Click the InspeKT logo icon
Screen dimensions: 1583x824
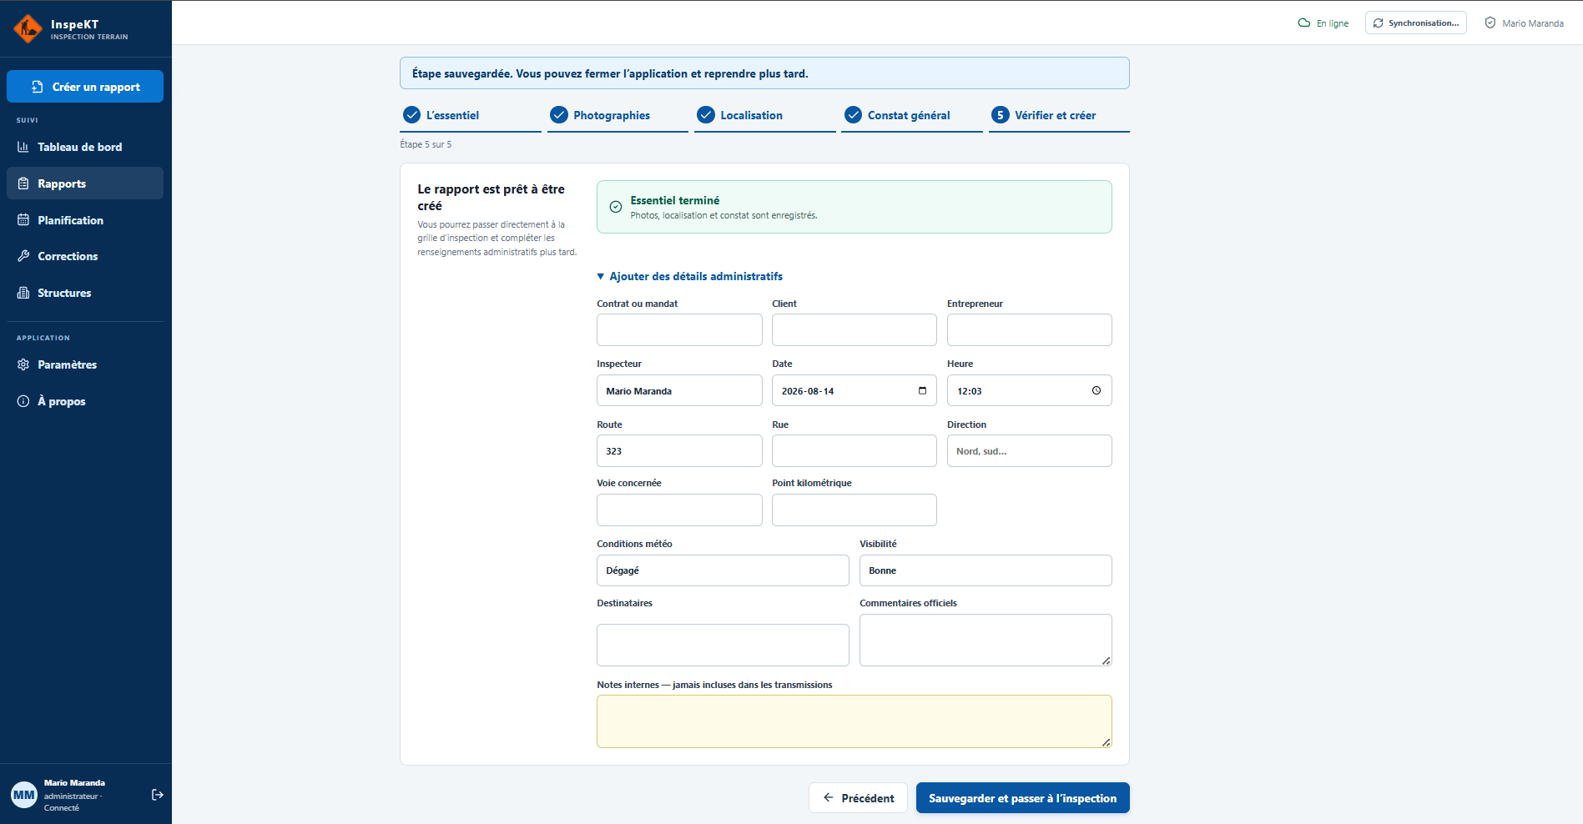pyautogui.click(x=28, y=29)
